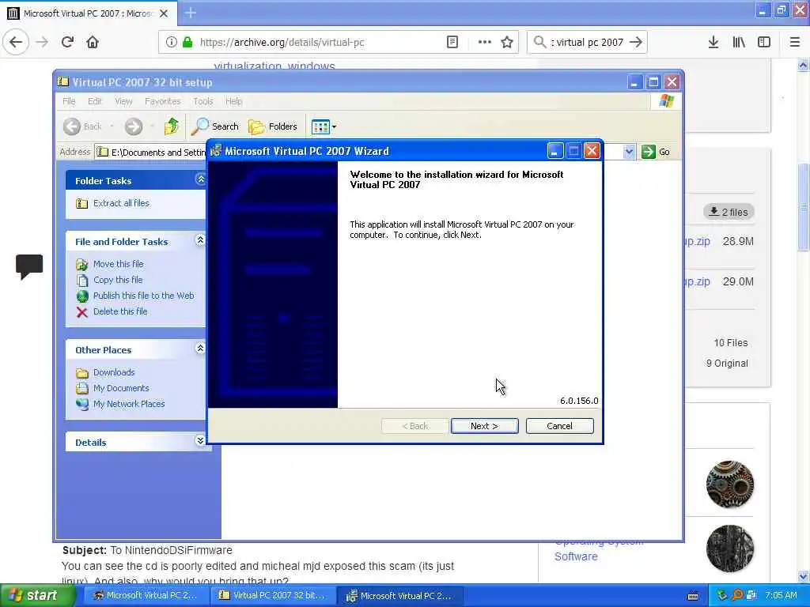Click the orange magnifier tray icon

pos(736,596)
